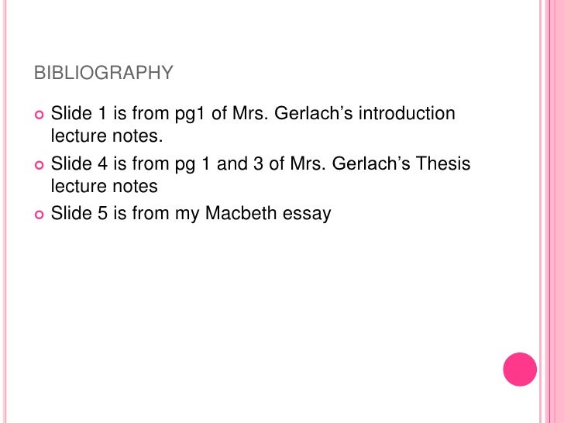
Task: Click "lecture notes" ending the second bullet
Action: (x=105, y=187)
